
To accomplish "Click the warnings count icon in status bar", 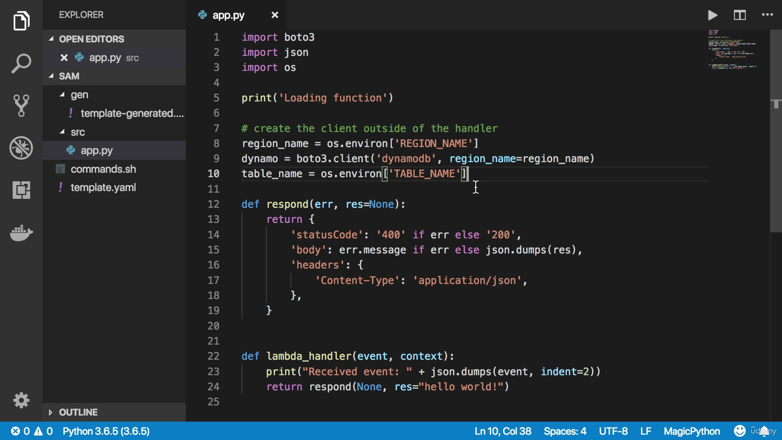I will (38, 431).
